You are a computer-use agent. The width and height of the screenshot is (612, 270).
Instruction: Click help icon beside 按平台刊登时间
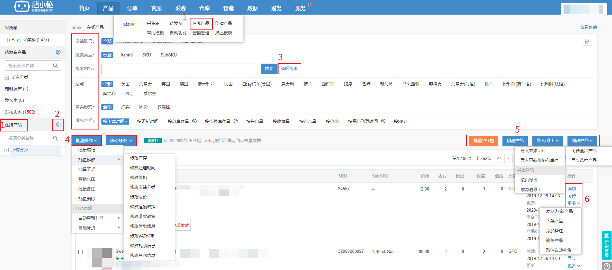[383, 121]
